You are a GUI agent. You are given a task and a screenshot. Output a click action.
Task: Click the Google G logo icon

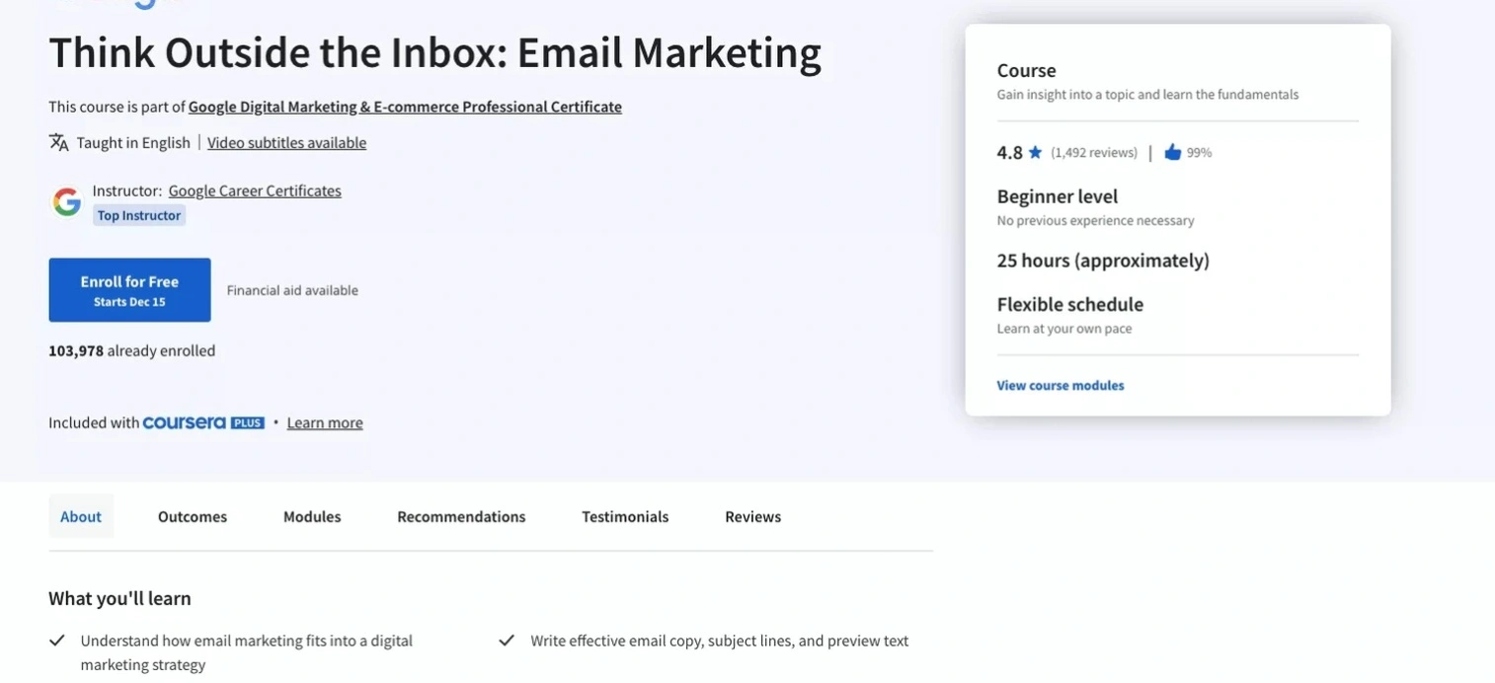click(67, 202)
